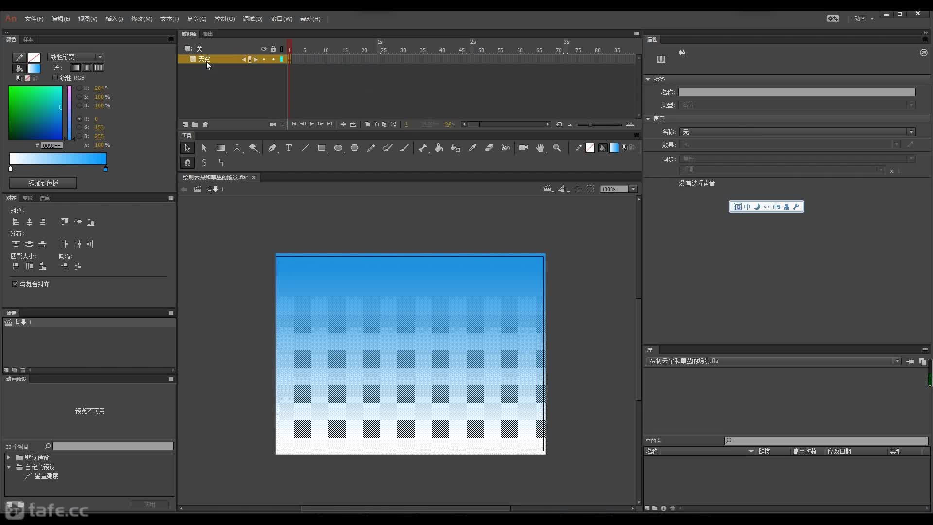Open the stage zoom 100% dropdown
This screenshot has width=933, height=525.
click(x=633, y=189)
